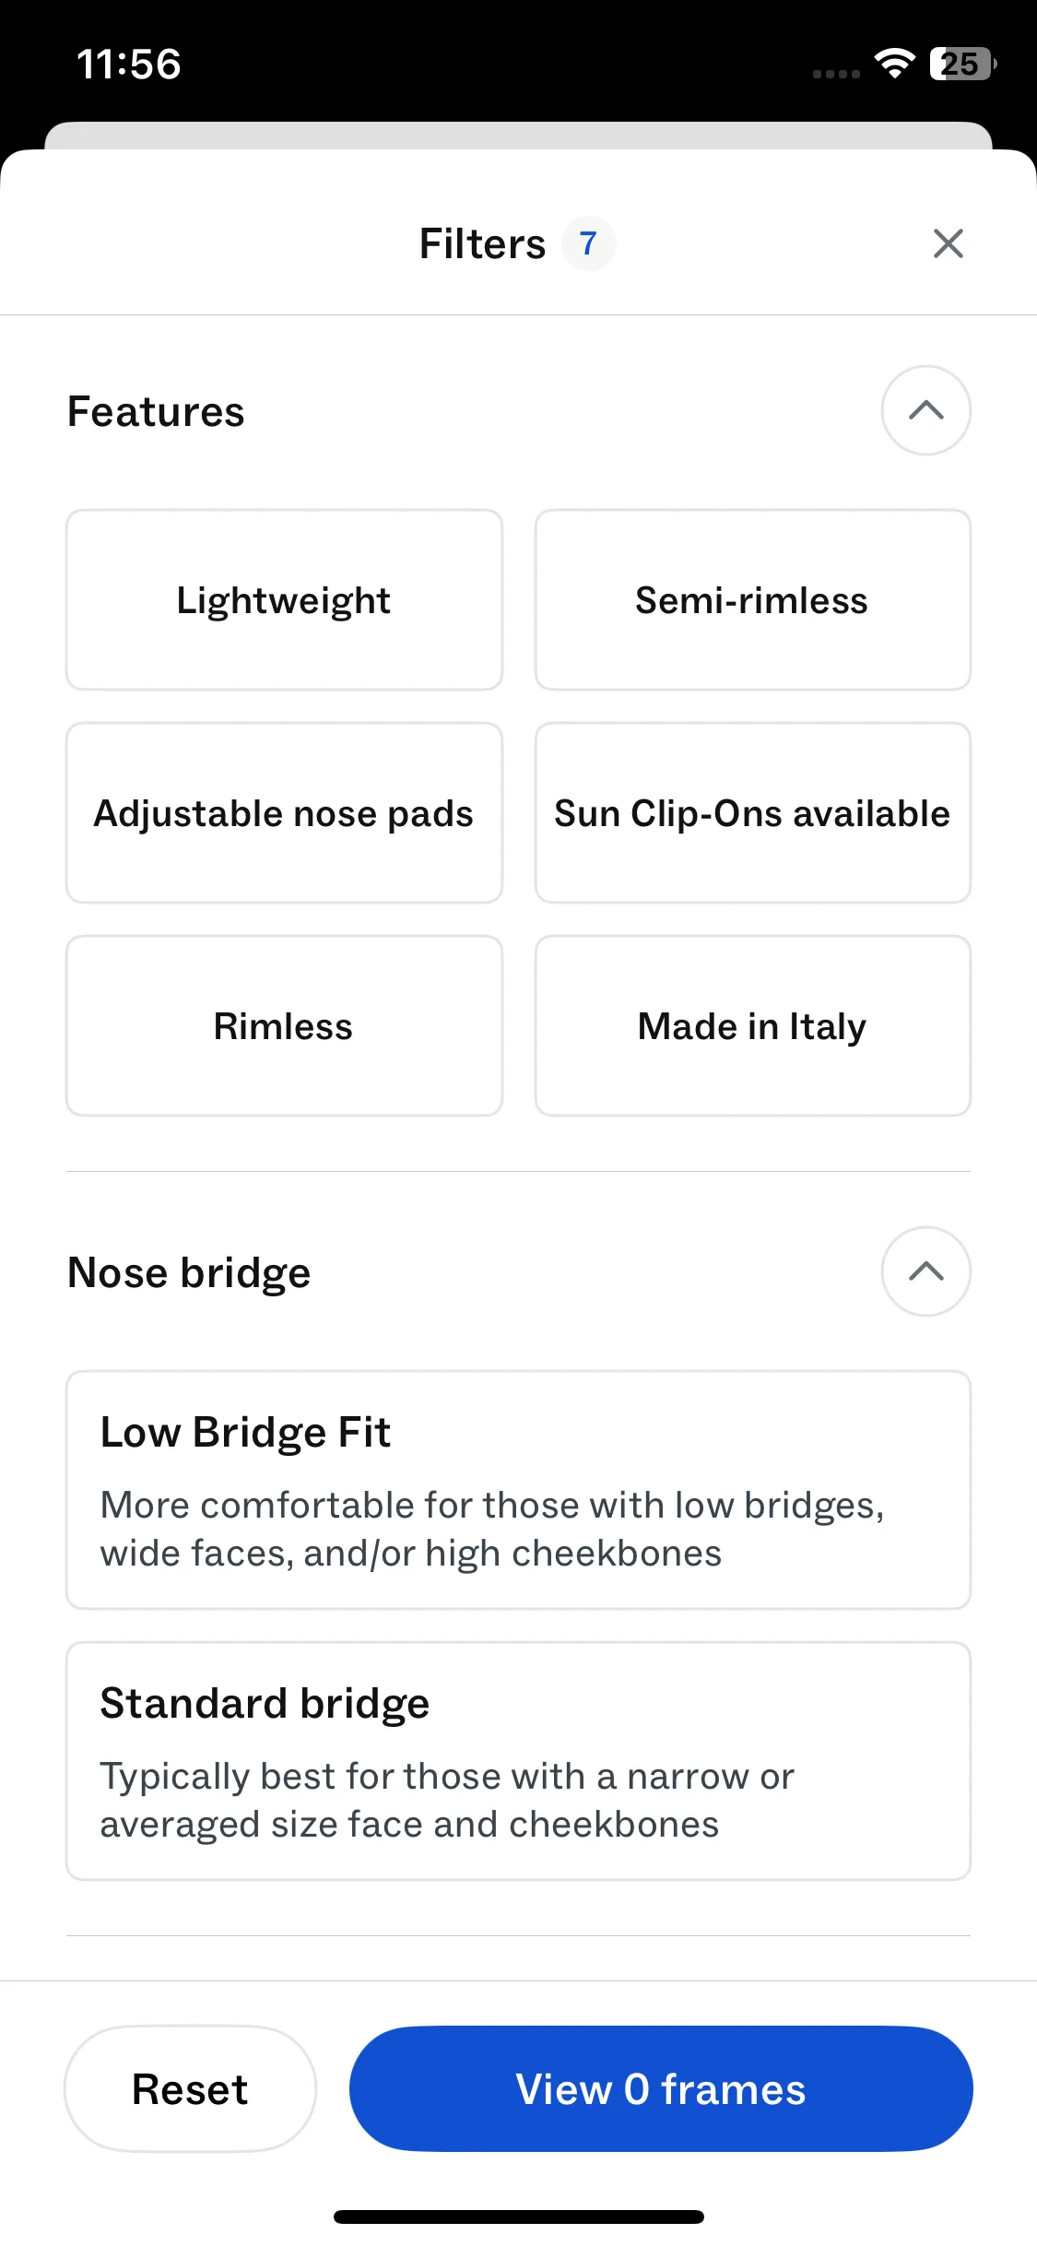Tap the status bar clock
Screen dimensions: 1037x2246
pyautogui.click(x=129, y=65)
